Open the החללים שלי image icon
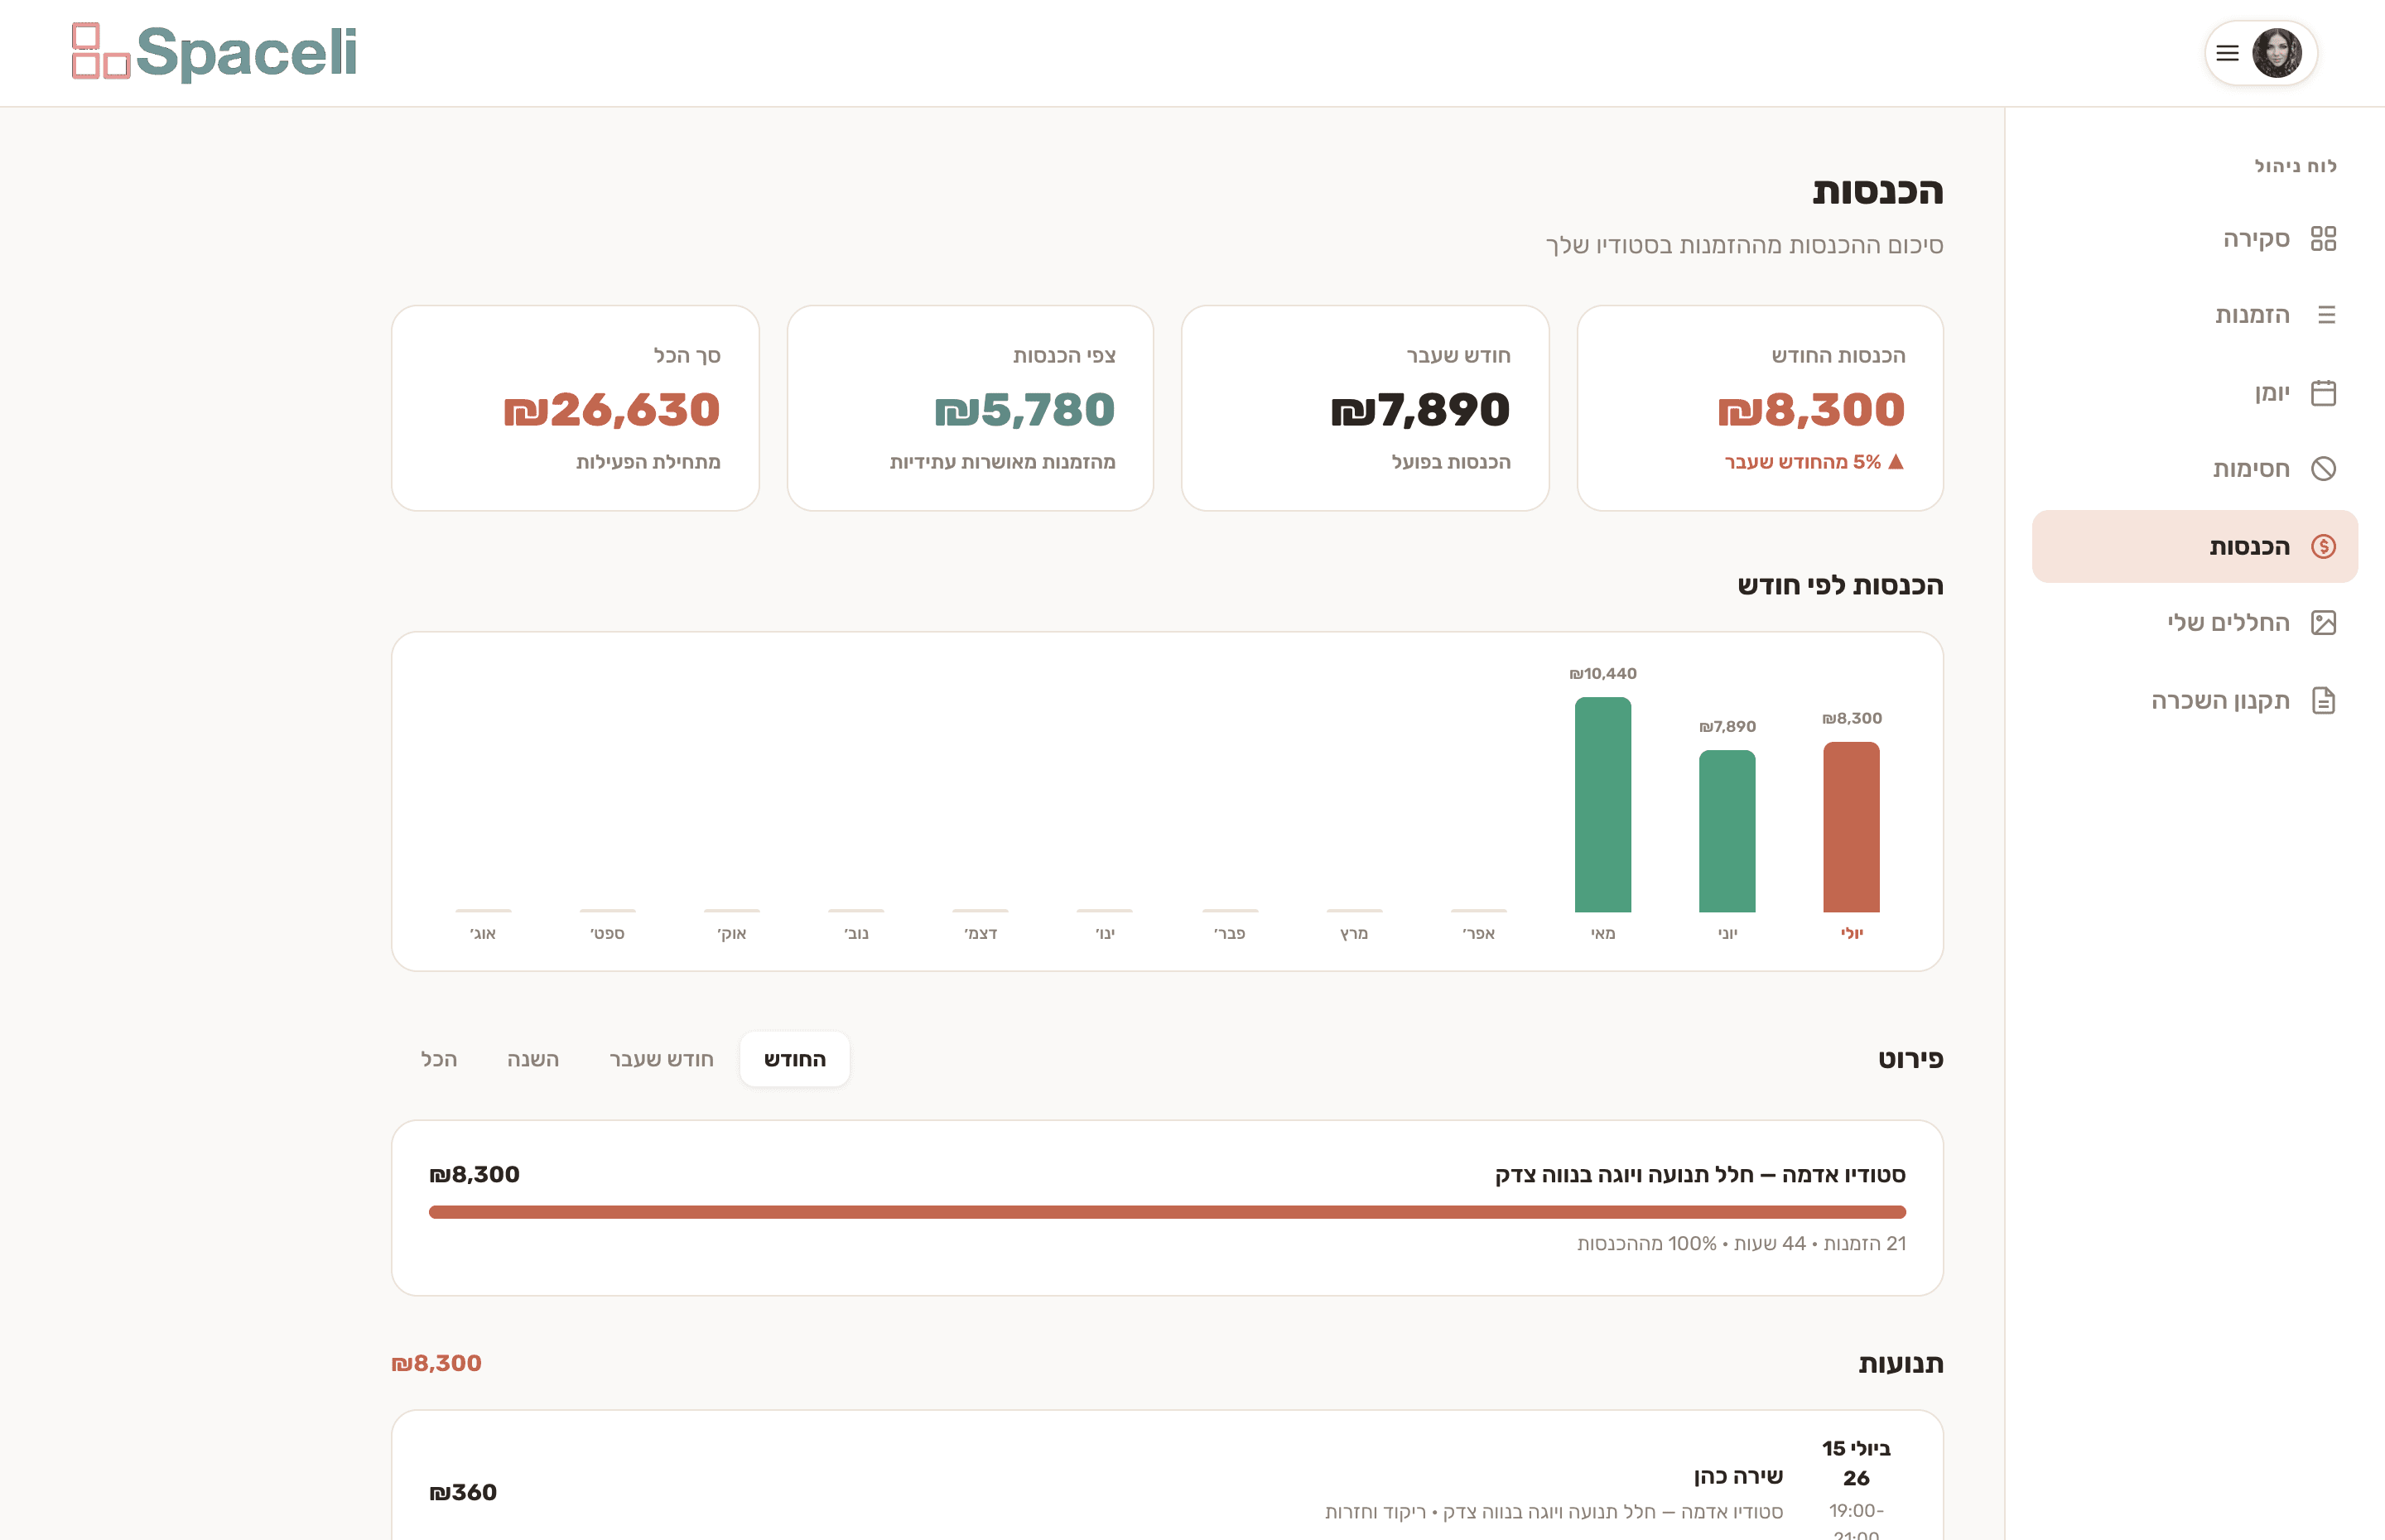This screenshot has width=2385, height=1540. tap(2323, 623)
